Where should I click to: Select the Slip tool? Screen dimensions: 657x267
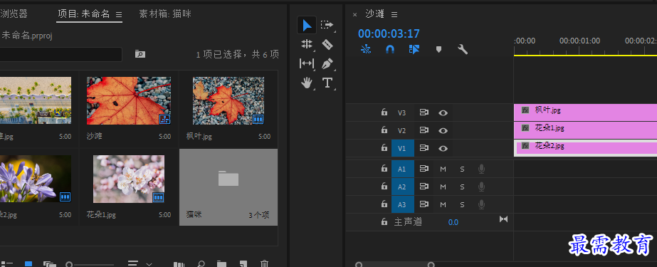tap(307, 63)
